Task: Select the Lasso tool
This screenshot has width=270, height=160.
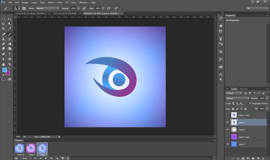Action: point(3,24)
